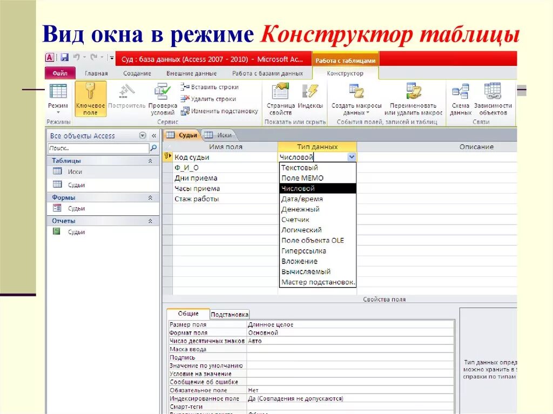Open the Режим view mode button
The width and height of the screenshot is (553, 414).
(58, 99)
